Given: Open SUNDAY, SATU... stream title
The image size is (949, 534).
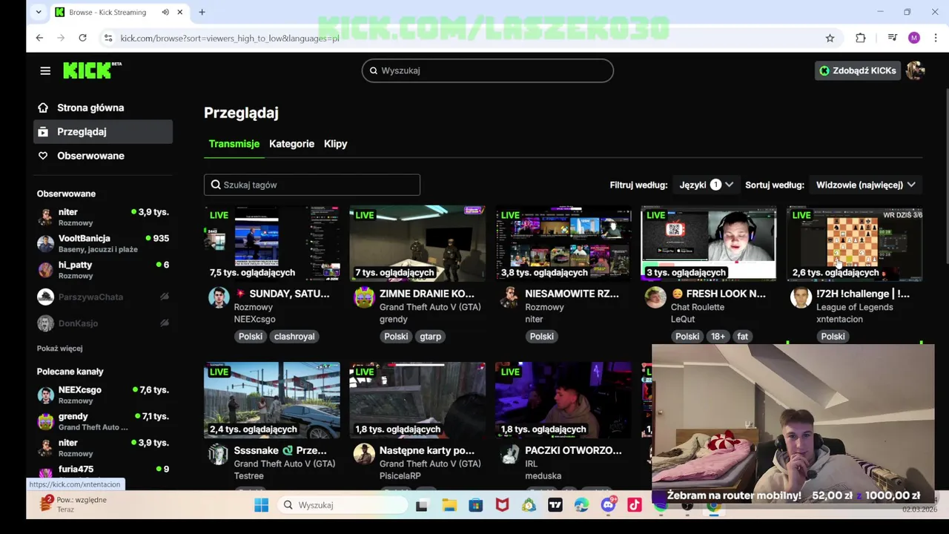Looking at the screenshot, I should pos(282,294).
